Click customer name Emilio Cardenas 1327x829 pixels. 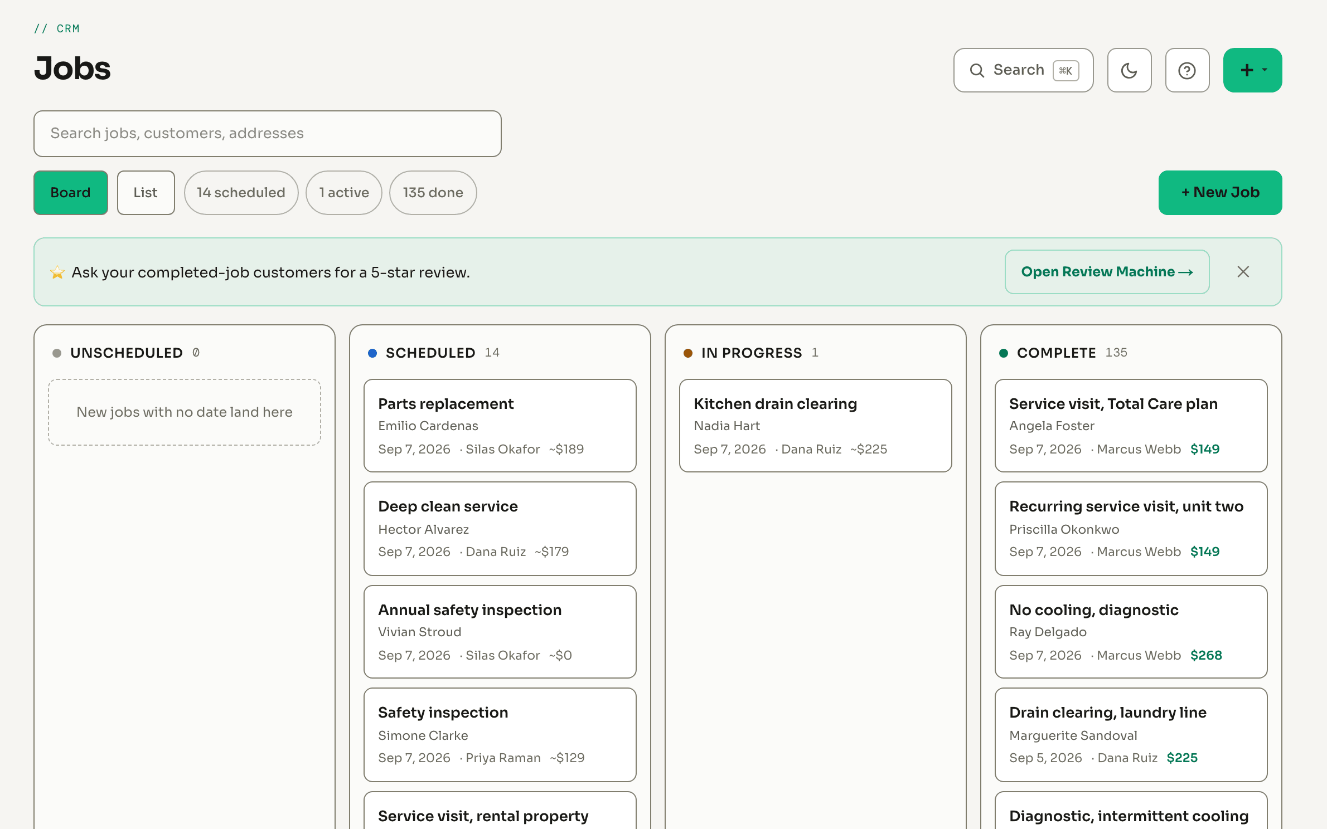click(428, 426)
